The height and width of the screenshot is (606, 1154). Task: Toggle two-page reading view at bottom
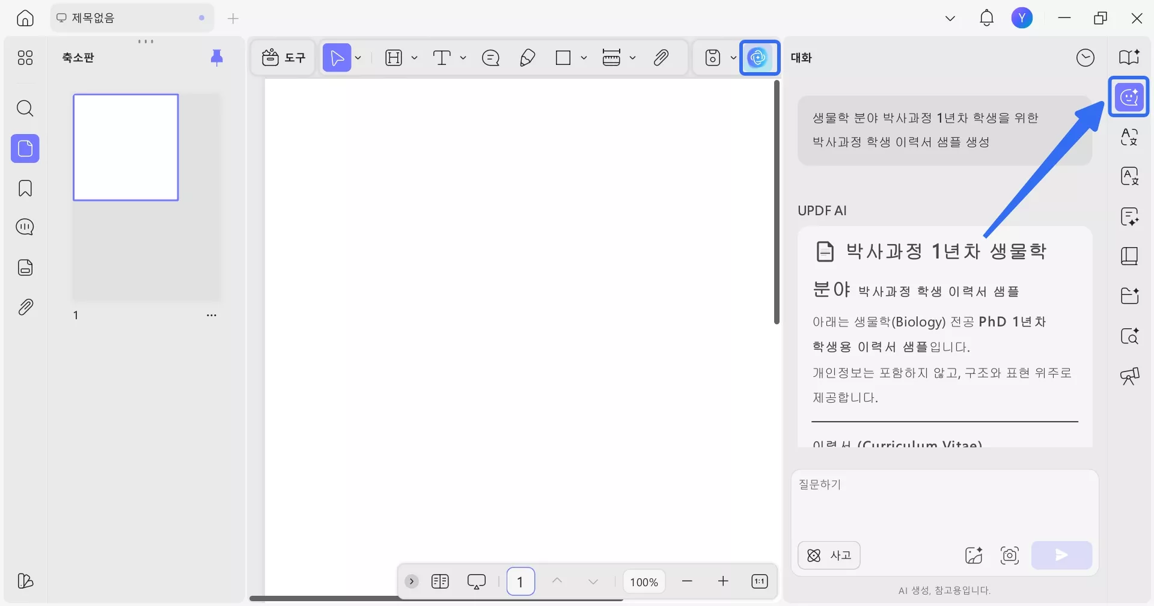(441, 581)
